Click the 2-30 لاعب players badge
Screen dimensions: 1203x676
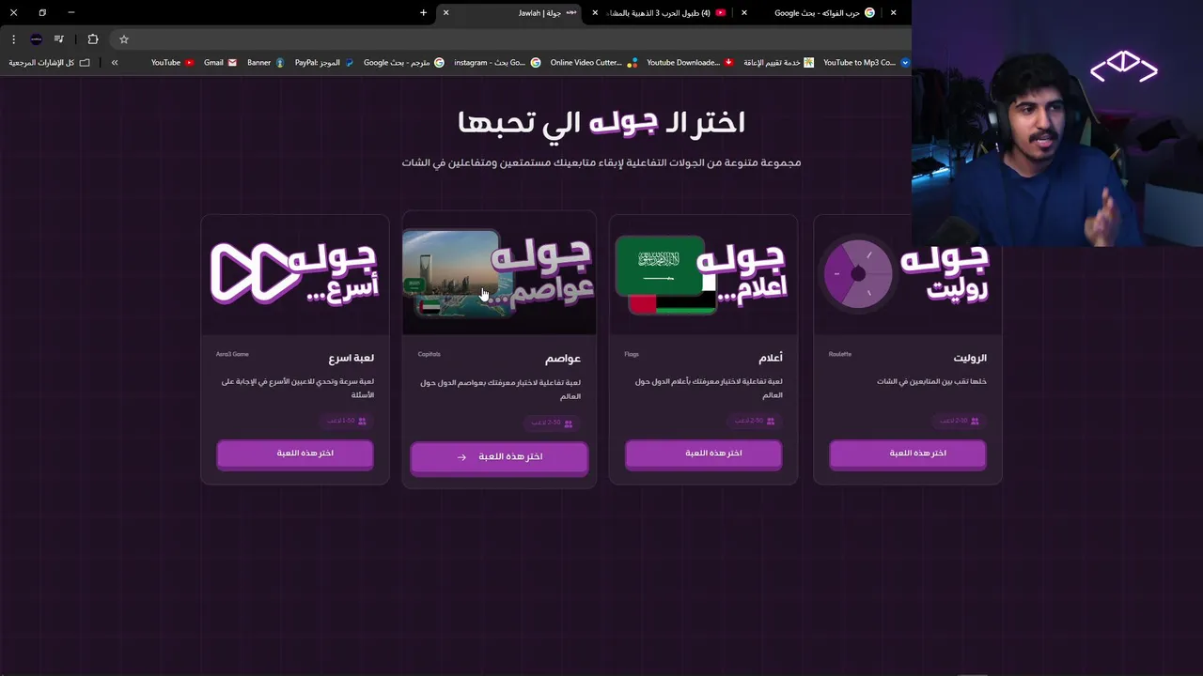[961, 421]
